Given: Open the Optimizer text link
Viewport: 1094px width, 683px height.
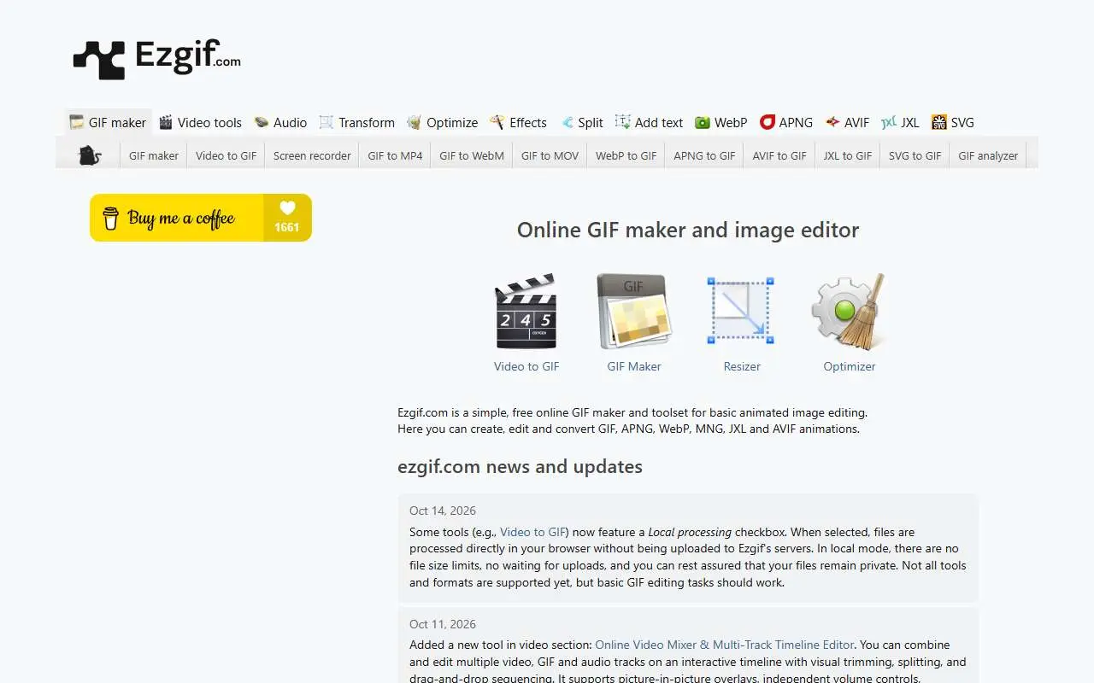Looking at the screenshot, I should 850,366.
